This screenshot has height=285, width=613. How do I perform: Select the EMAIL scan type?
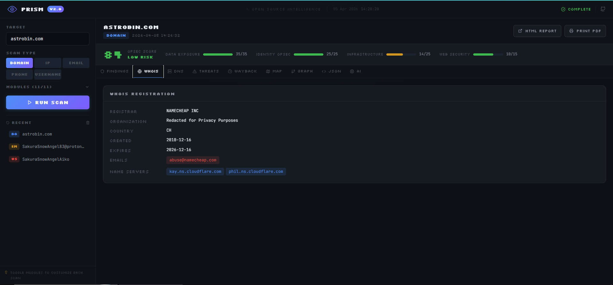click(x=76, y=63)
